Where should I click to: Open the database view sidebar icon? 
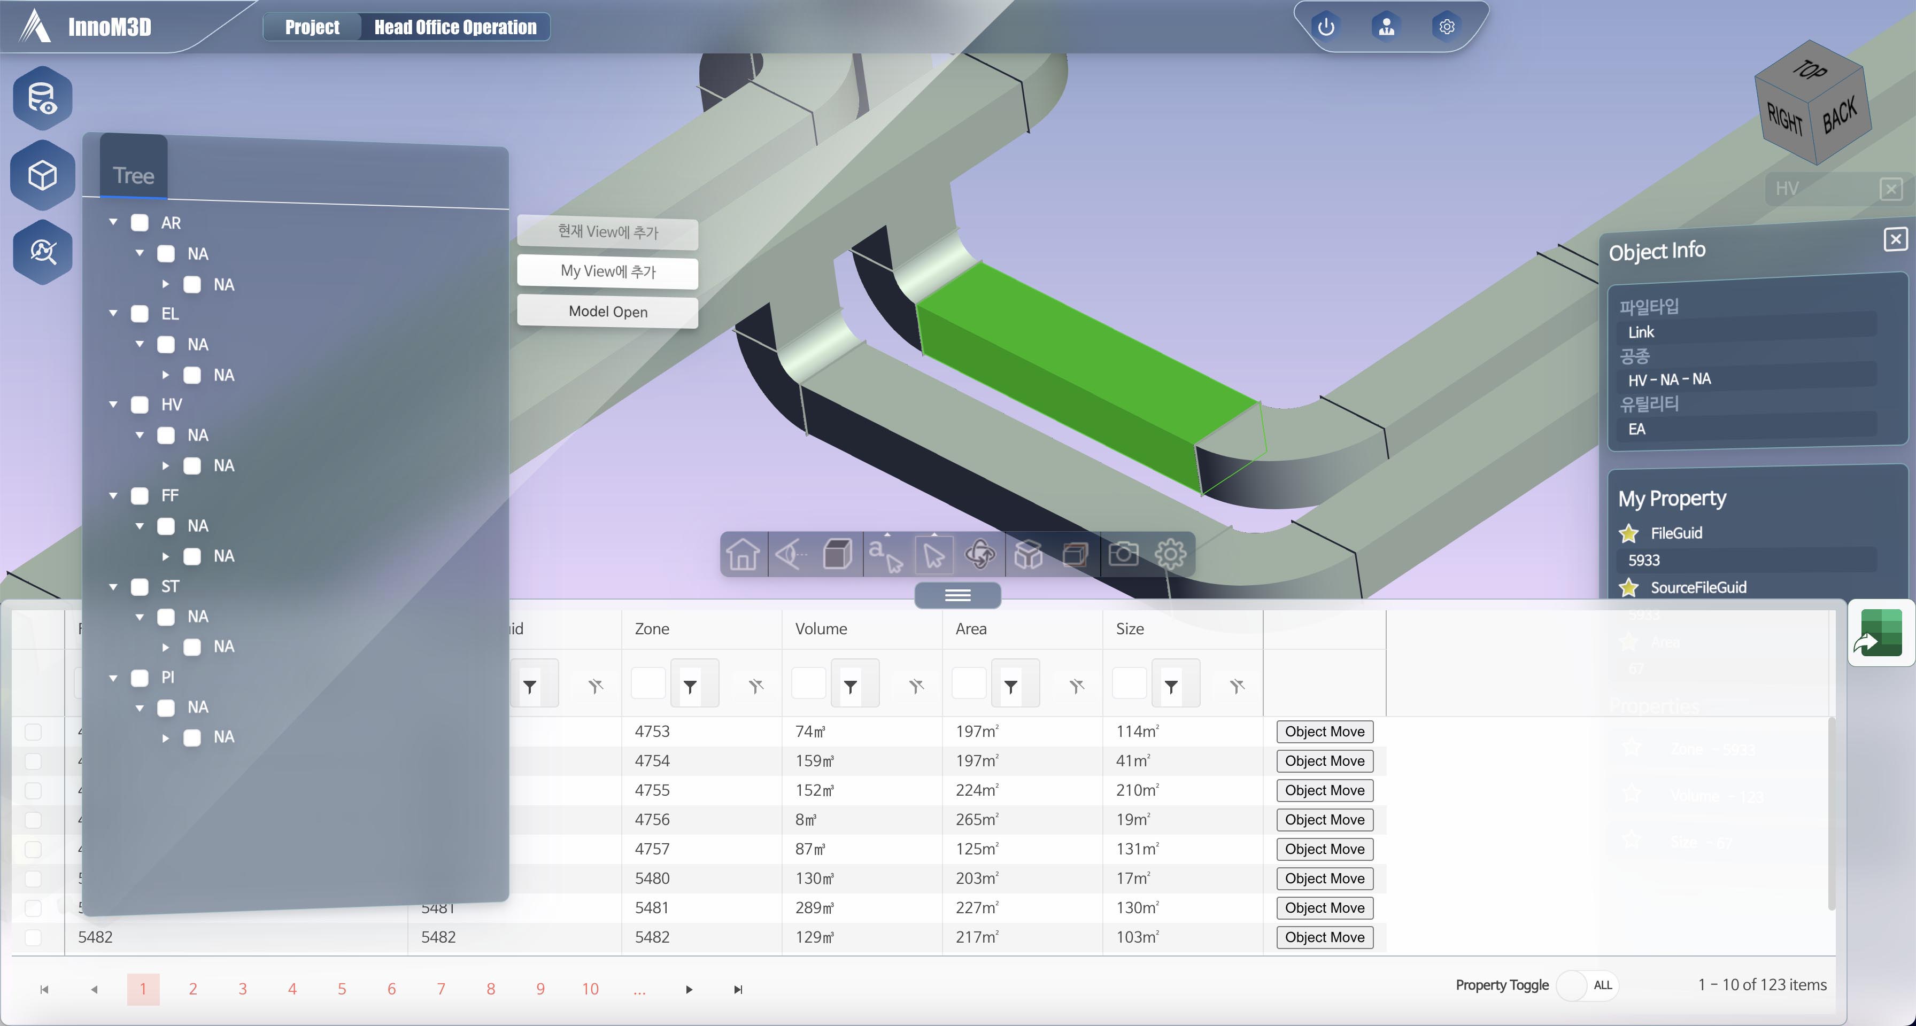click(42, 98)
